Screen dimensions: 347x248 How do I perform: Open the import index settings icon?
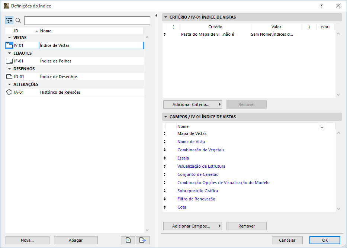click(x=128, y=240)
